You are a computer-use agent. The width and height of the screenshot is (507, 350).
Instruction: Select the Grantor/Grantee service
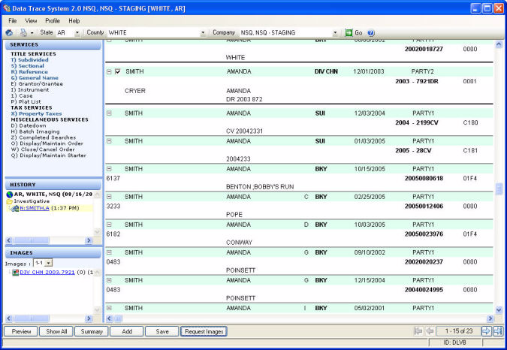click(37, 83)
